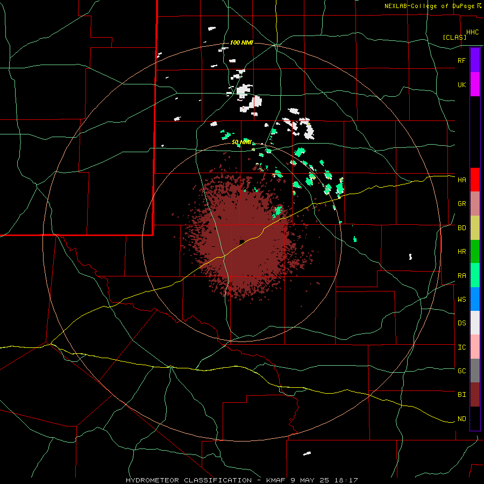Screen dimensions: 484x484
Task: Pick the RA bright green legend swatch
Action: (x=475, y=275)
